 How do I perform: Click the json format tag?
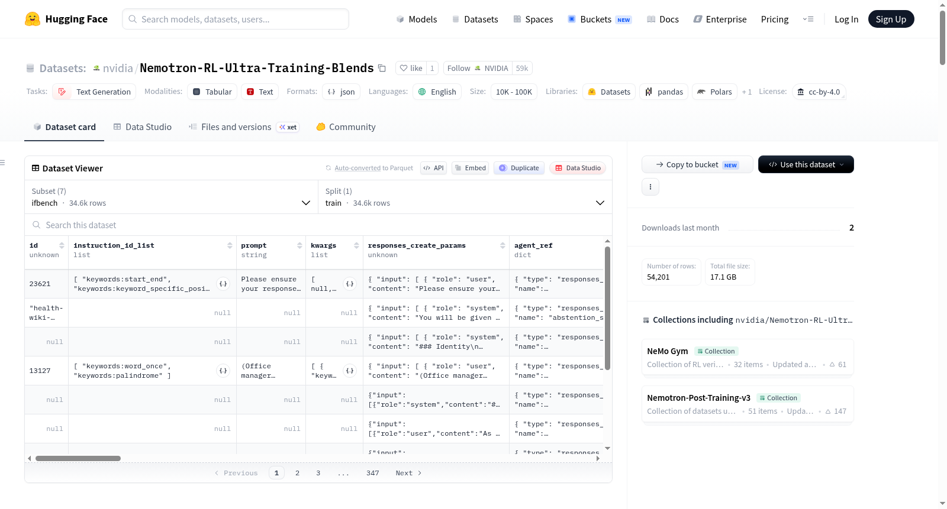coord(341,92)
